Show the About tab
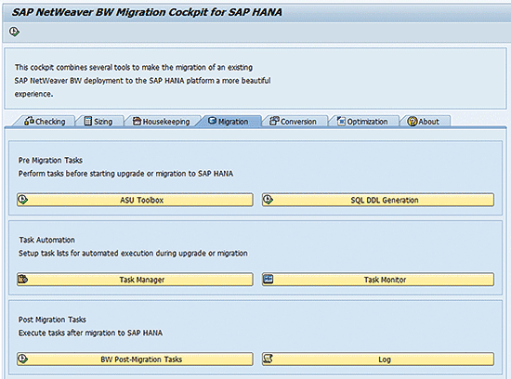This screenshot has height=379, width=511. pyautogui.click(x=424, y=122)
